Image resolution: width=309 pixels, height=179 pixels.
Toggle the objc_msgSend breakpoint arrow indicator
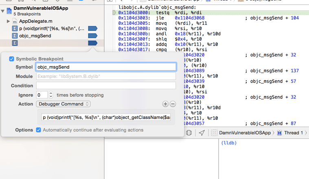pyautogui.click(x=92, y=36)
